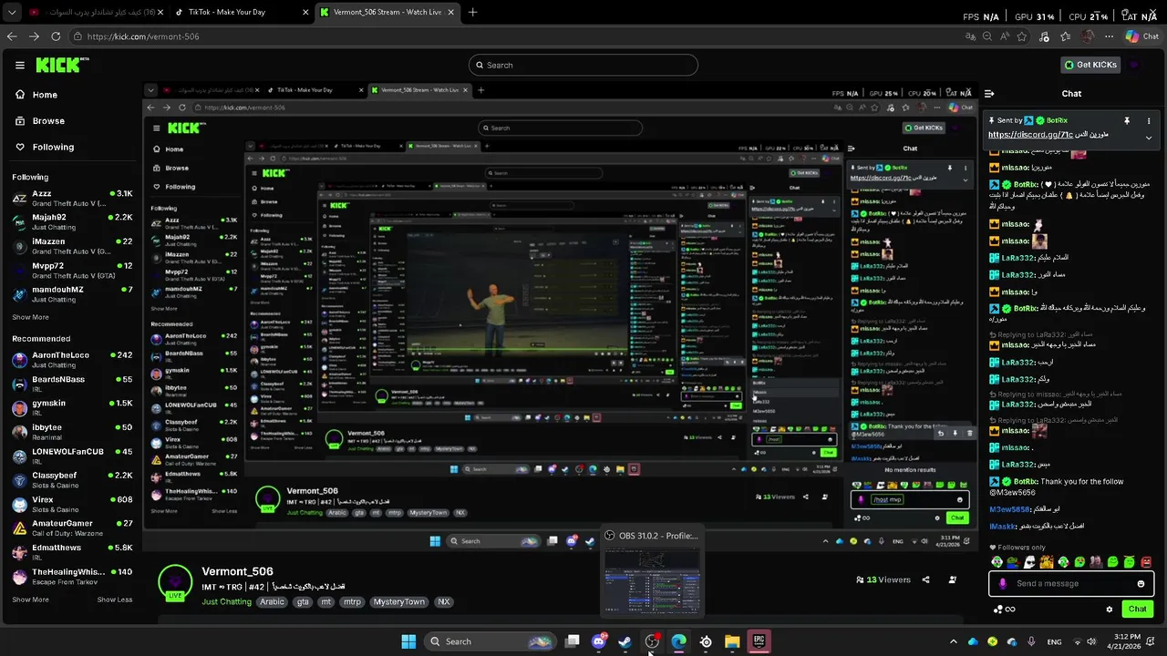Open Majah92 channel in sidebar
The height and width of the screenshot is (656, 1167).
click(x=73, y=221)
